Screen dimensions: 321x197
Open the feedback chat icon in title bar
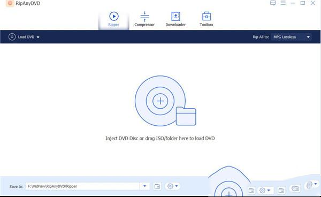pos(273,3)
